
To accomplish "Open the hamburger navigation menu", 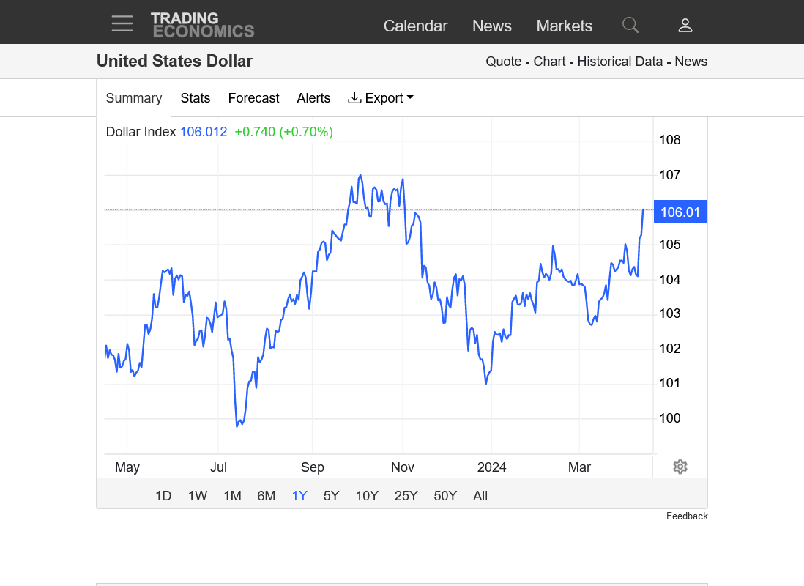I will point(122,23).
